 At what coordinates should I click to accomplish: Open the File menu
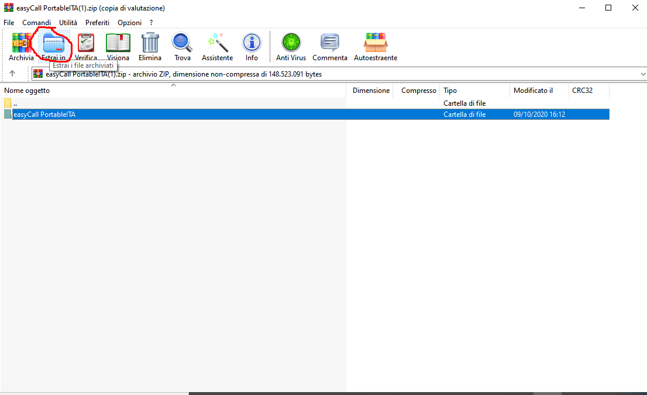point(9,23)
